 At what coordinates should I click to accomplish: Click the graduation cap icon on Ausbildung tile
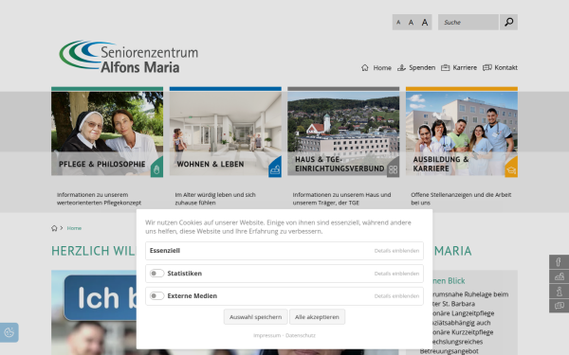point(511,170)
